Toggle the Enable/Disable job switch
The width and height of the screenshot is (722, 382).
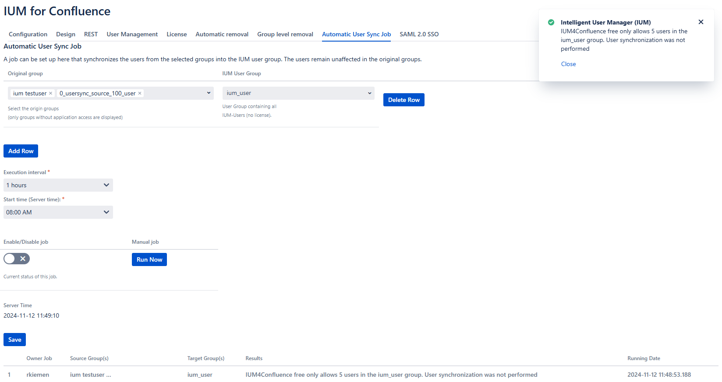tap(17, 259)
